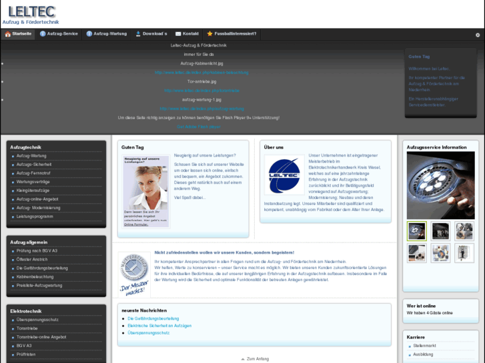Open Aufzug-Wartung in Aufzugtechnik sidebar
Viewport: 485px width, 363px height.
tap(31, 156)
